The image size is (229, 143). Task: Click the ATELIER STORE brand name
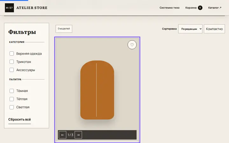point(32,8)
